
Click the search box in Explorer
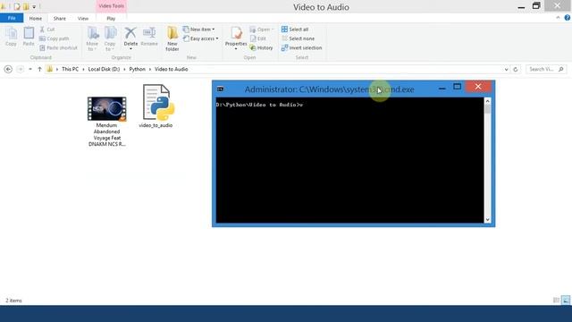click(x=546, y=69)
